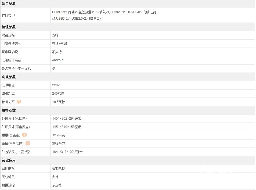Click the 触摸遥控 row label

pyautogui.click(x=8, y=185)
